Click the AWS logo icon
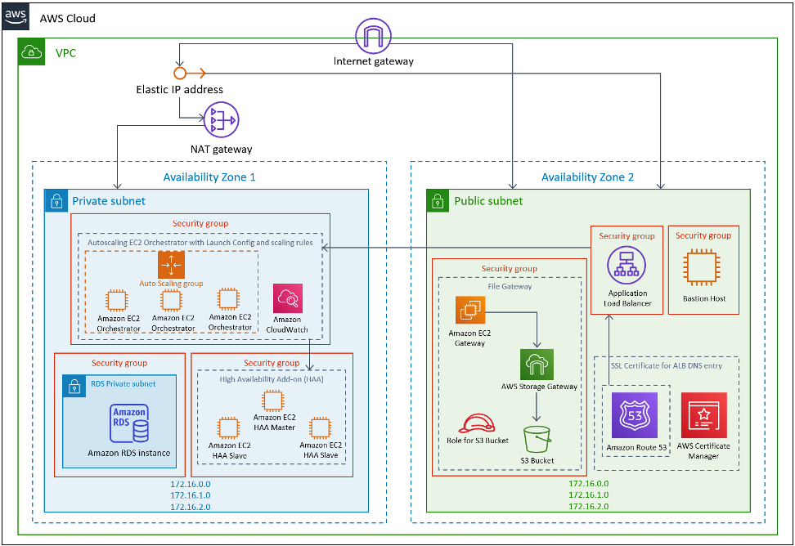The image size is (795, 546). pyautogui.click(x=16, y=16)
